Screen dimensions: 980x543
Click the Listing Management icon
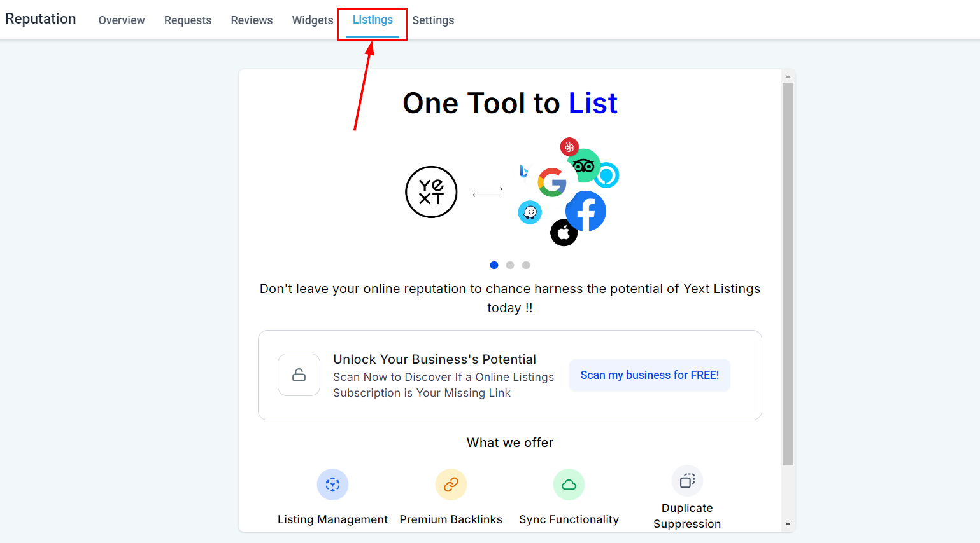(x=332, y=485)
